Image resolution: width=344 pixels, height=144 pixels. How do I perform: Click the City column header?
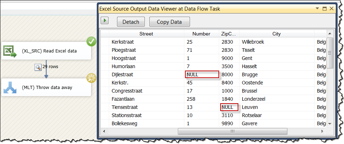(276, 34)
